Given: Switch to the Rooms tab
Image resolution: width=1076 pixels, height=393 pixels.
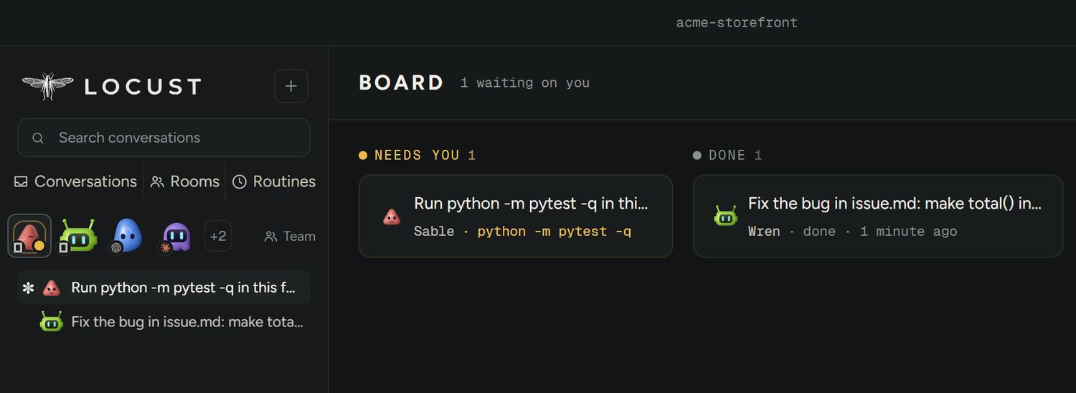Looking at the screenshot, I should [x=184, y=181].
